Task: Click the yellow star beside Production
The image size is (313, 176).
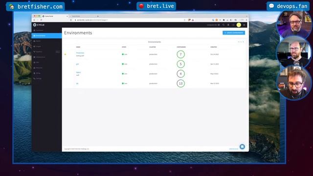Action: click(x=65, y=54)
